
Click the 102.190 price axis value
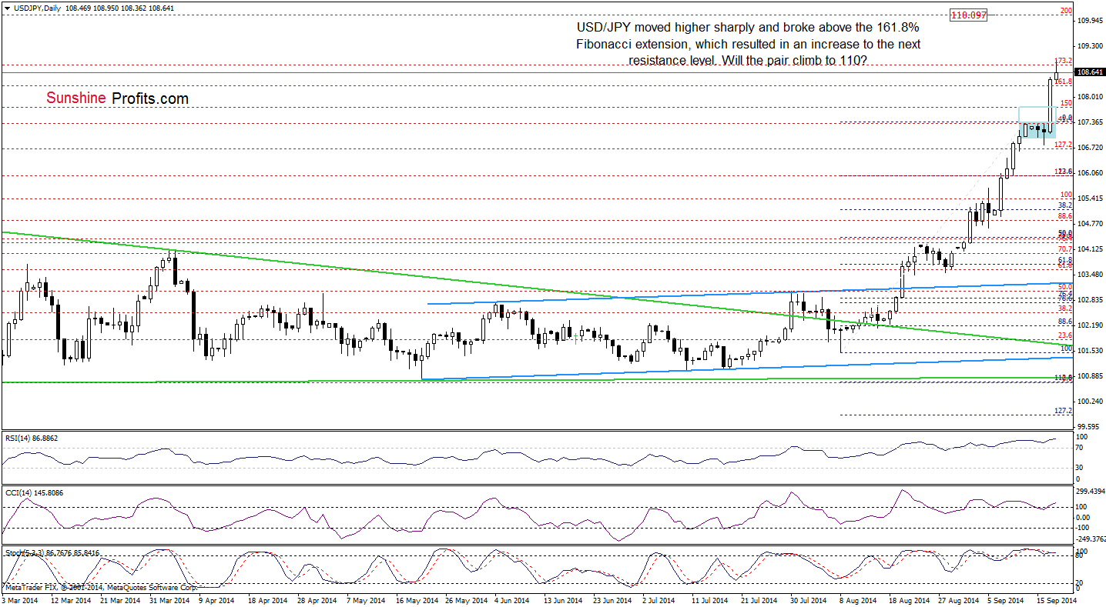coord(1089,325)
